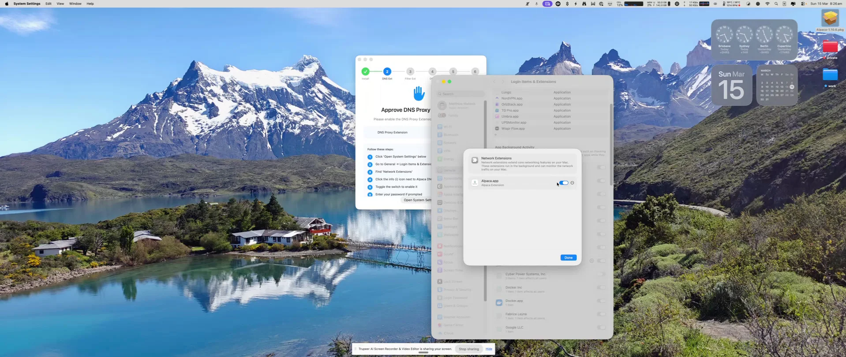Open Spotlight search from the menu bar
This screenshot has width=846, height=357.
(776, 4)
